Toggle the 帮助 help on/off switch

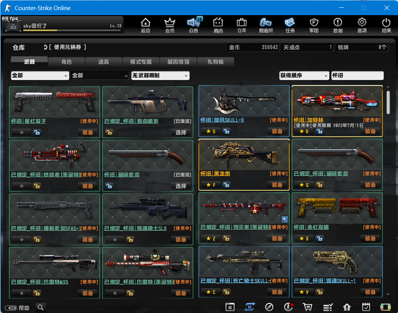(x=11, y=308)
